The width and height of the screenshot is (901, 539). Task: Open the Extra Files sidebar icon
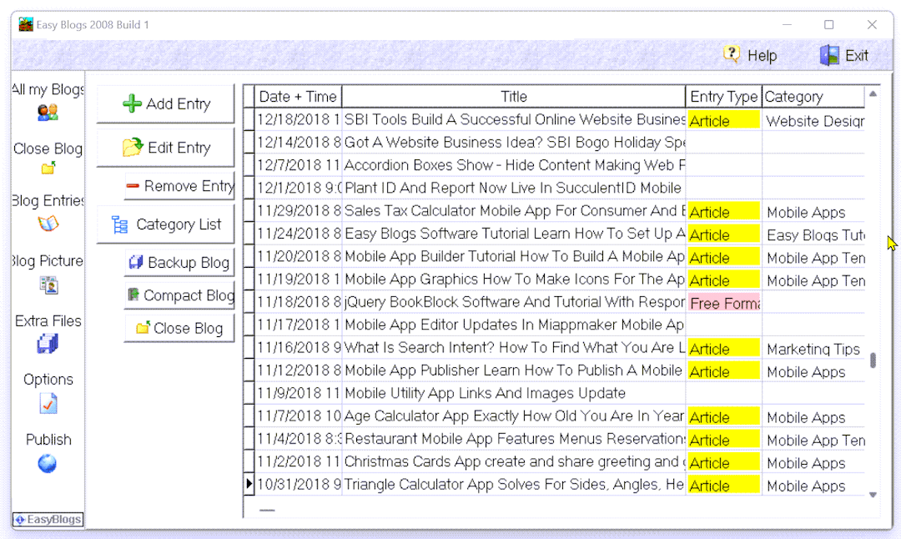click(x=48, y=344)
